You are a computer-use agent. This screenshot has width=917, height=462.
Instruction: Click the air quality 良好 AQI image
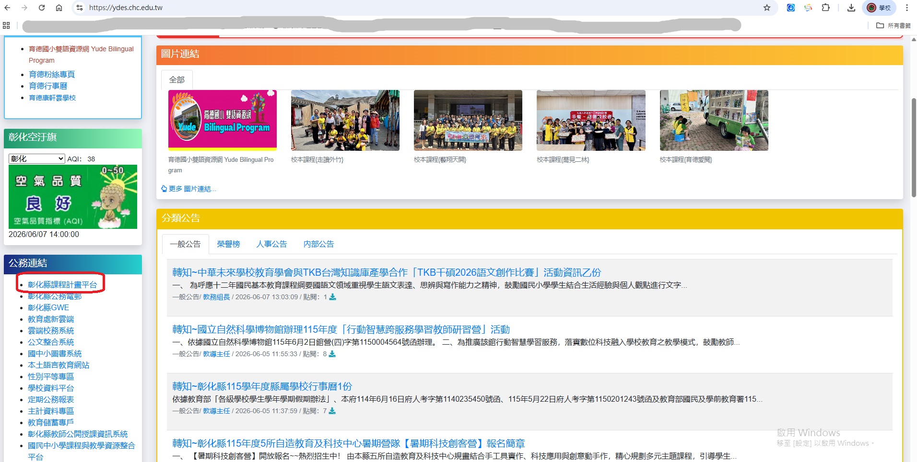[x=73, y=197]
